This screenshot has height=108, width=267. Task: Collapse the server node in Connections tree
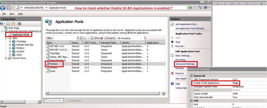[2, 31]
